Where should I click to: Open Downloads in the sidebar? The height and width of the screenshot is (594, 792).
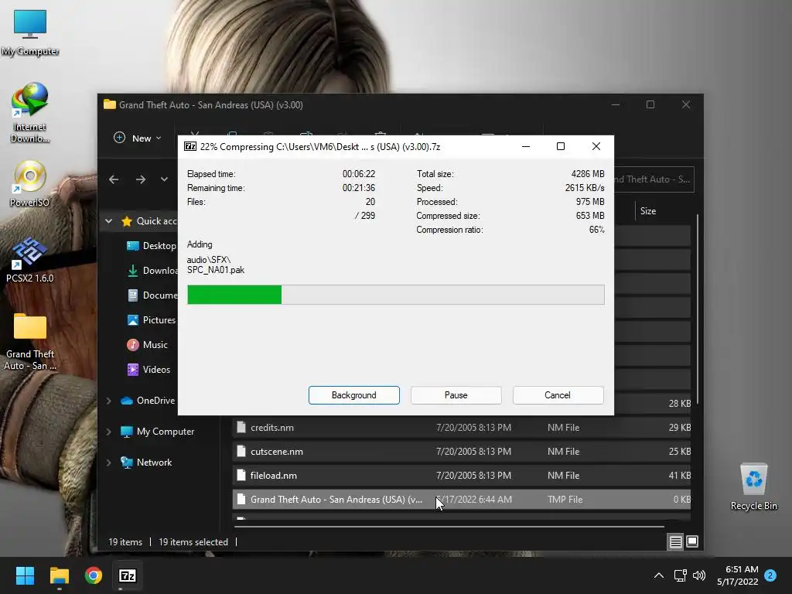tap(152, 270)
